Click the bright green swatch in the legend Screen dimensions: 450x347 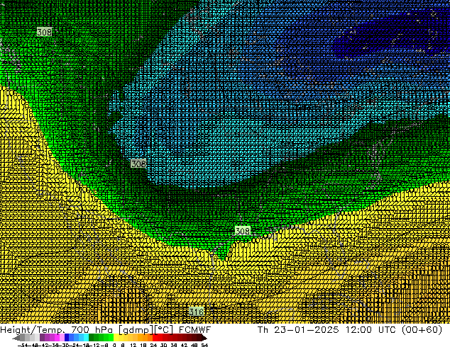click(111, 338)
